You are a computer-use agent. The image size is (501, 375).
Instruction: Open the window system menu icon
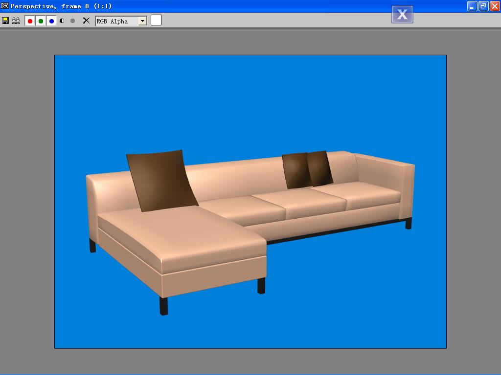(x=5, y=6)
